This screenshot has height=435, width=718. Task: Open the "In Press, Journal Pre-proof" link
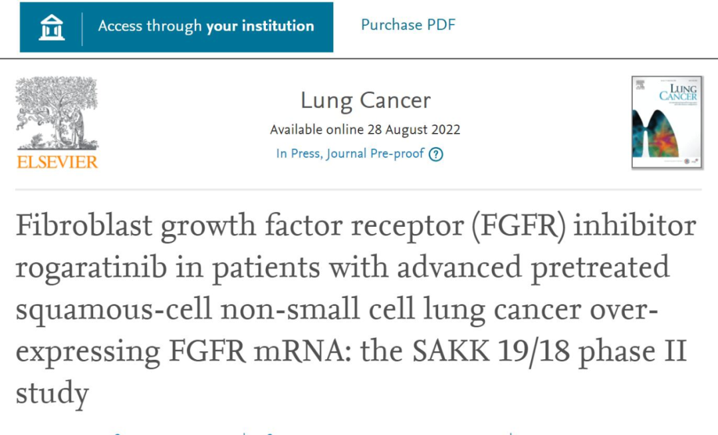[350, 154]
